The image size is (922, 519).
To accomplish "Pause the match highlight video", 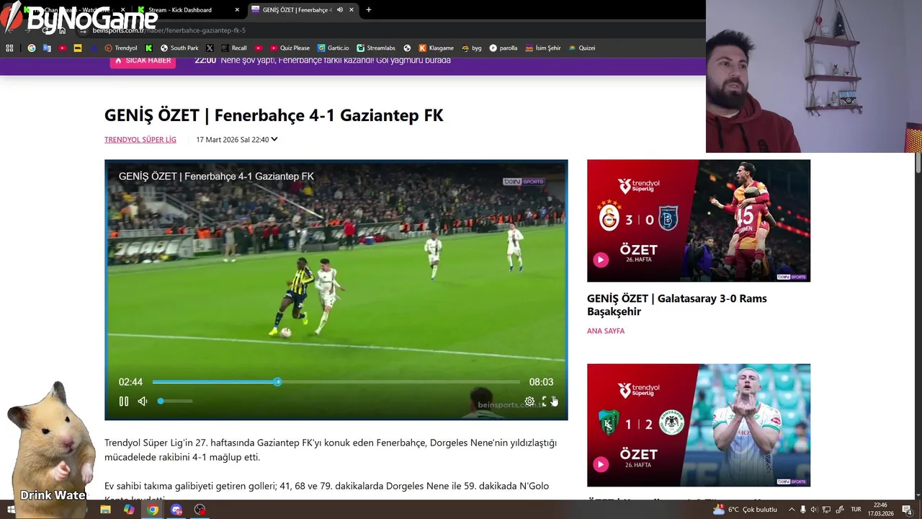I will [124, 402].
